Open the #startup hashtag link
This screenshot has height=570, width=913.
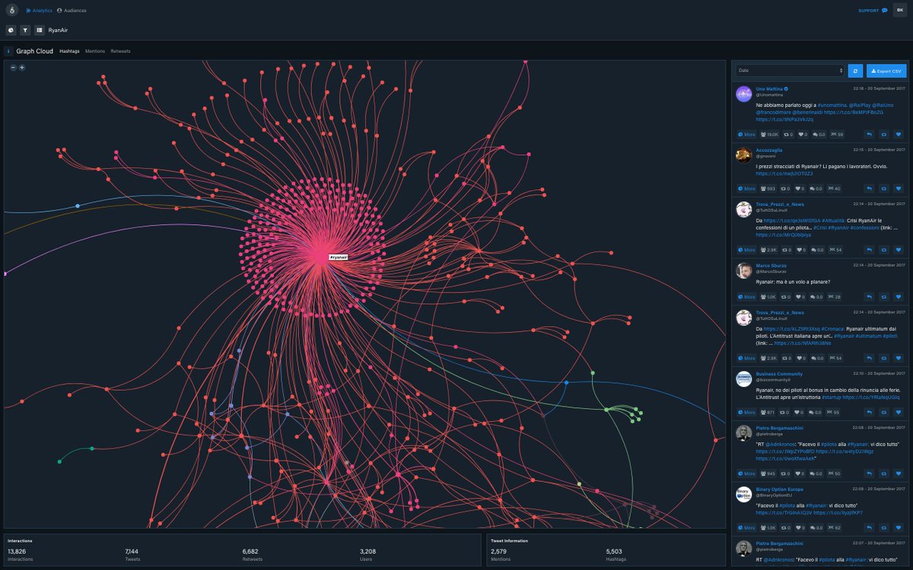tap(831, 397)
